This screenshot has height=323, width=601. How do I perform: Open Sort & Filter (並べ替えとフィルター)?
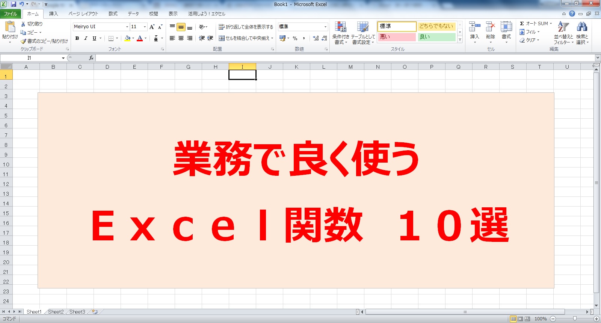(x=563, y=33)
